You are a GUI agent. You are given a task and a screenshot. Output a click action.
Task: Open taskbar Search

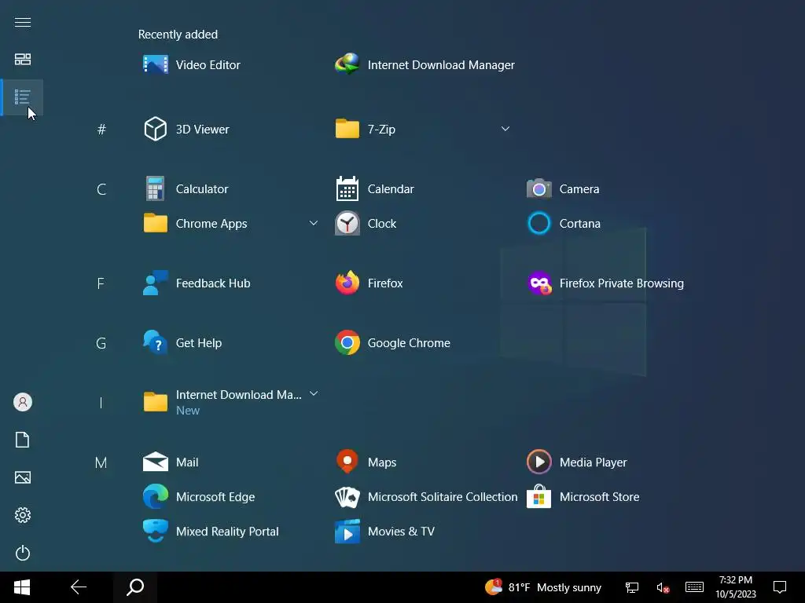135,587
